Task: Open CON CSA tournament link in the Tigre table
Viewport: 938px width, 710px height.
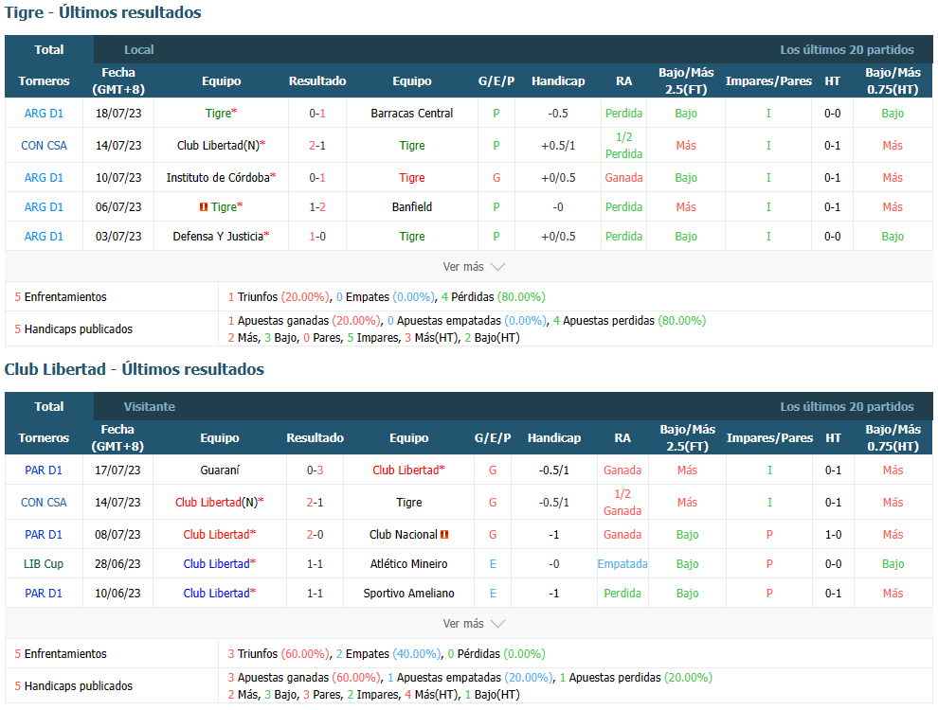Action: tap(44, 145)
